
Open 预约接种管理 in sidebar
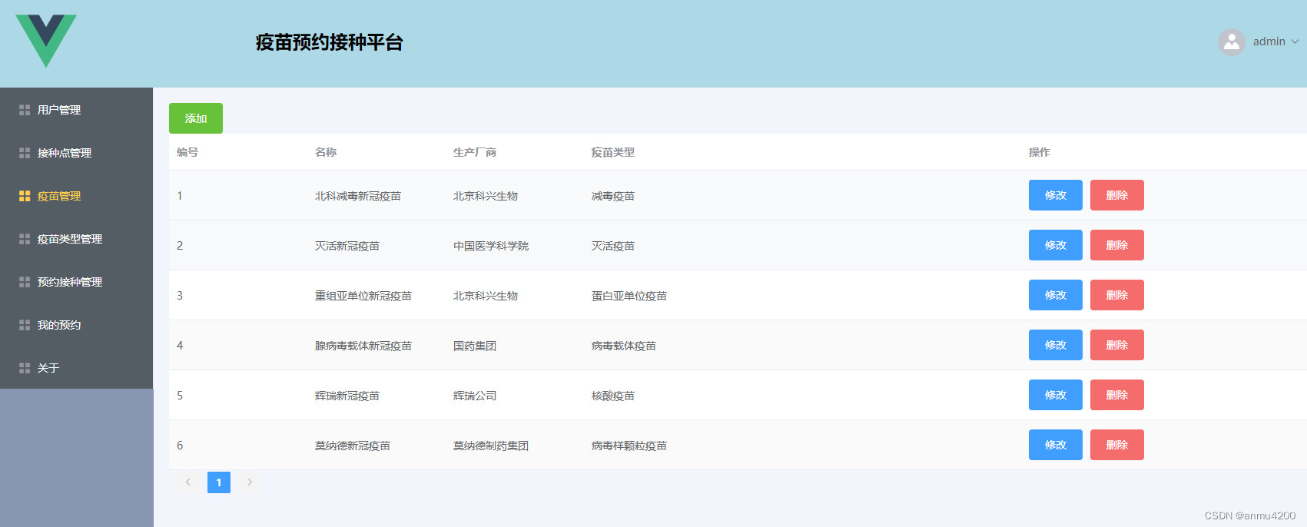[77, 282]
